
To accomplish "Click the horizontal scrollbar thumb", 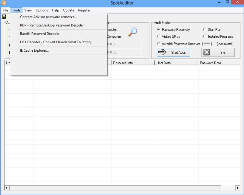I will pos(115,188).
